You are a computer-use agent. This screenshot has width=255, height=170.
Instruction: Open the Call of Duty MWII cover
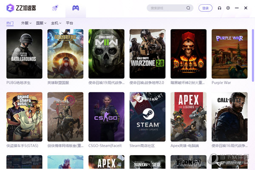tap(107, 54)
